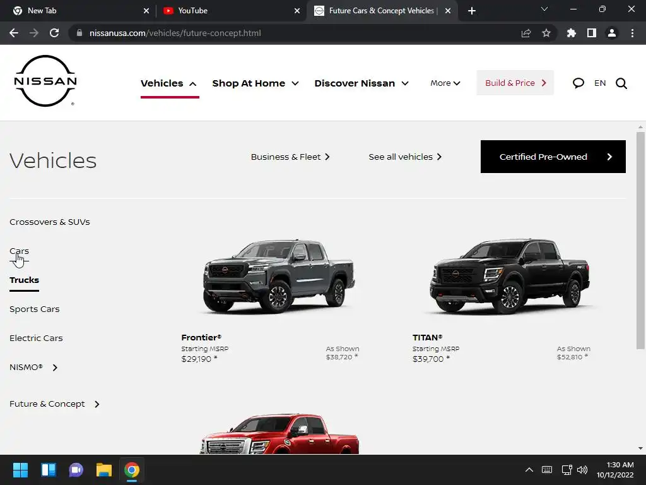Toggle Chrome side panel icon
The height and width of the screenshot is (485, 646).
(592, 33)
